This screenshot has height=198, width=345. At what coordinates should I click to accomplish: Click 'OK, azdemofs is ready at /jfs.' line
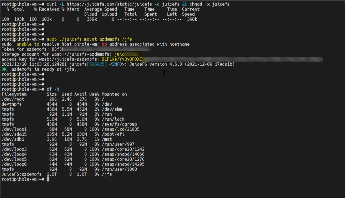click(39, 69)
